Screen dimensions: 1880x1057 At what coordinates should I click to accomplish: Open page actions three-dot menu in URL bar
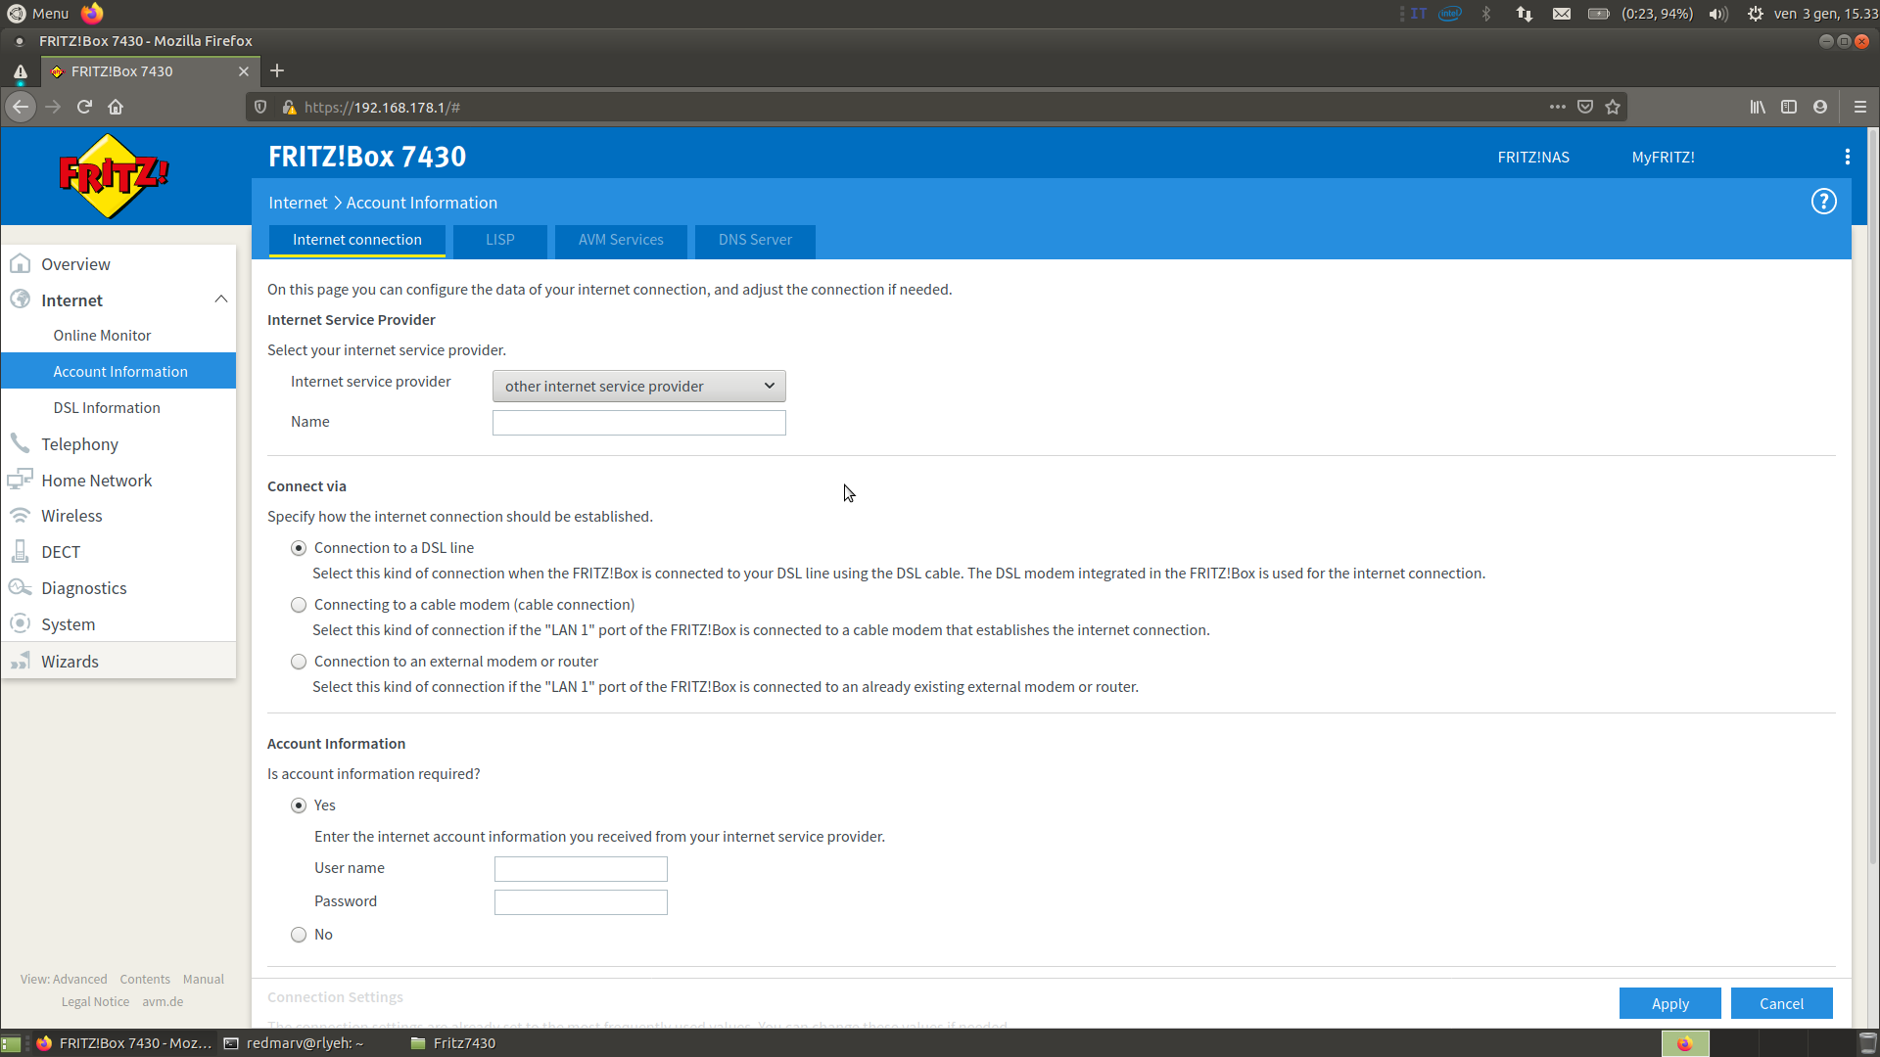(1557, 107)
